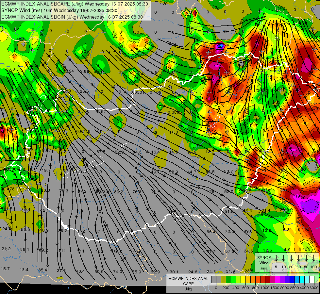
Task: Click the CIN value 18.4 at bottom left
Action: tap(24, 270)
